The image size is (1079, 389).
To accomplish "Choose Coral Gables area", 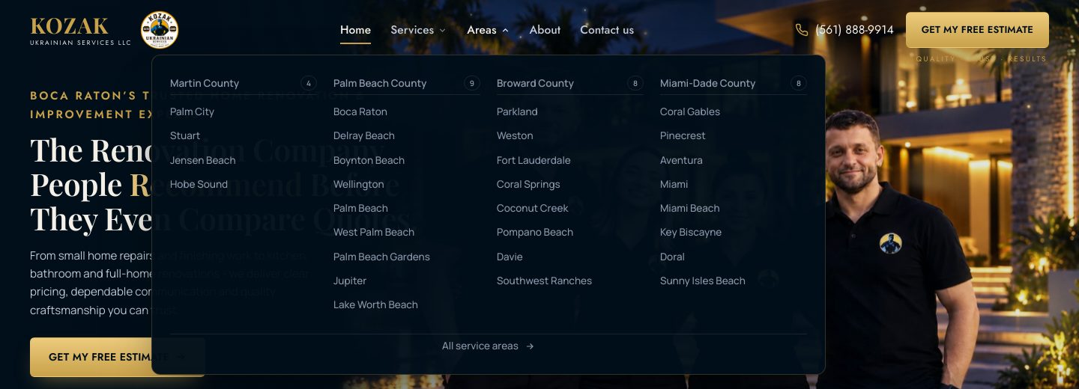I will click(x=690, y=111).
